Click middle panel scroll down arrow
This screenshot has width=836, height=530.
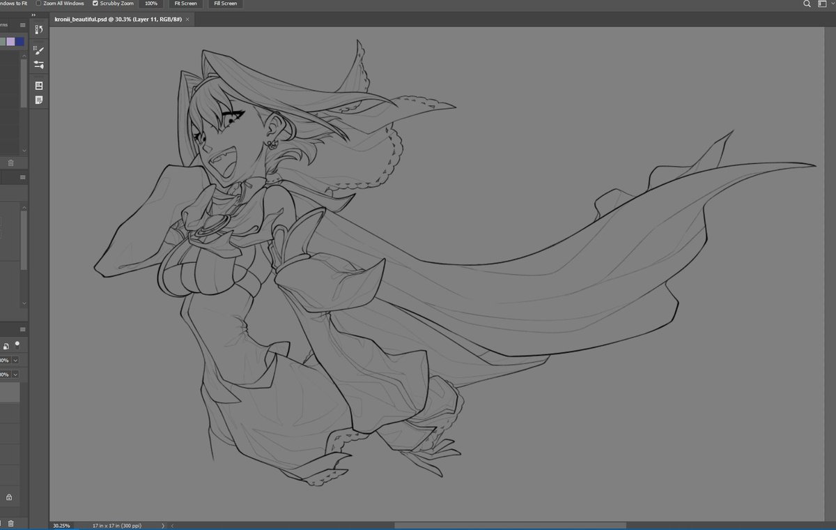(24, 303)
